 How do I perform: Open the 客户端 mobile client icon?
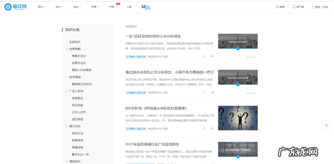[294, 7]
